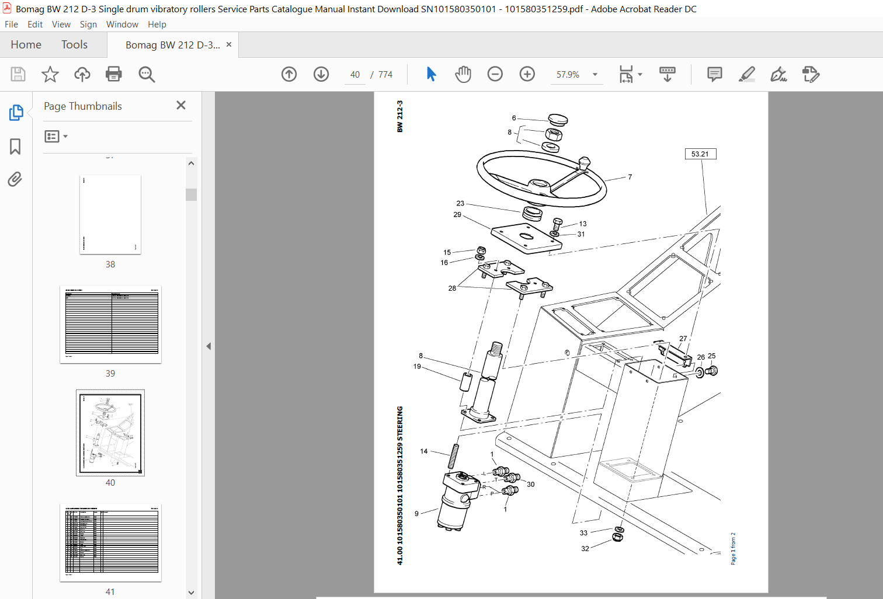
Task: Click thumbnail panel scroll down arrow
Action: coord(191,592)
